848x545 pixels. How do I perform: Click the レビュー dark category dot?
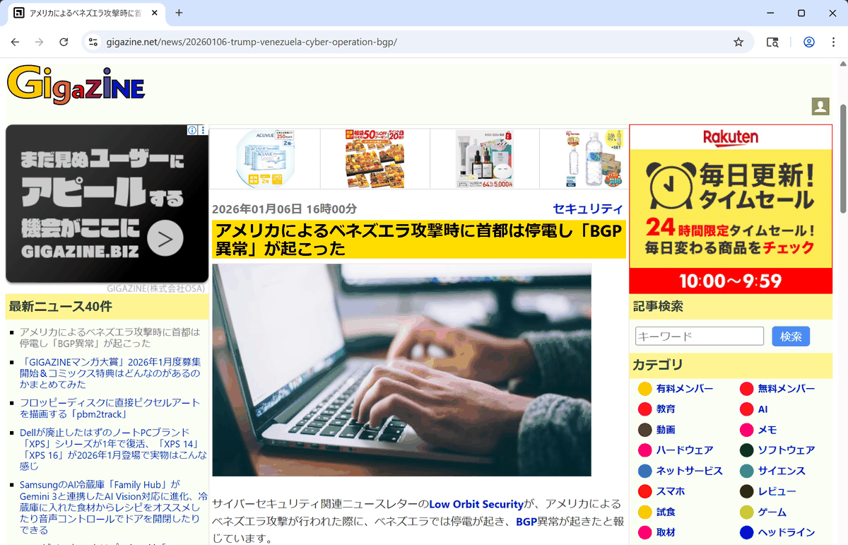coord(746,491)
